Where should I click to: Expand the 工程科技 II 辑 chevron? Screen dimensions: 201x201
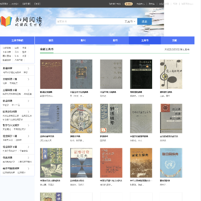click(28, 90)
